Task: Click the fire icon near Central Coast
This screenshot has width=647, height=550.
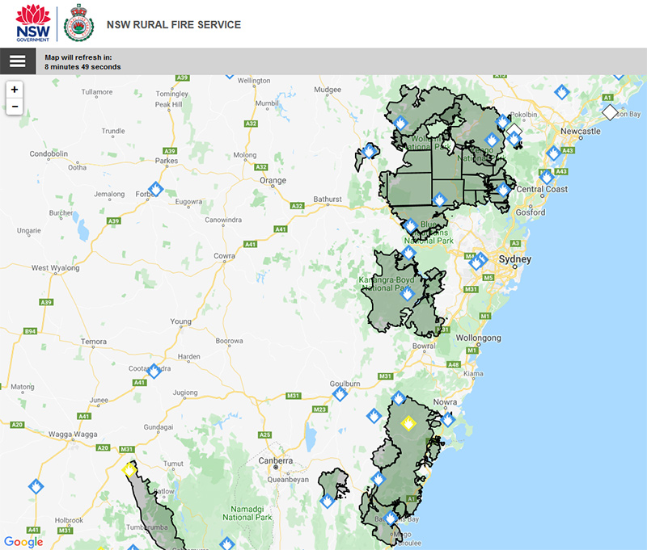Action: [x=546, y=177]
